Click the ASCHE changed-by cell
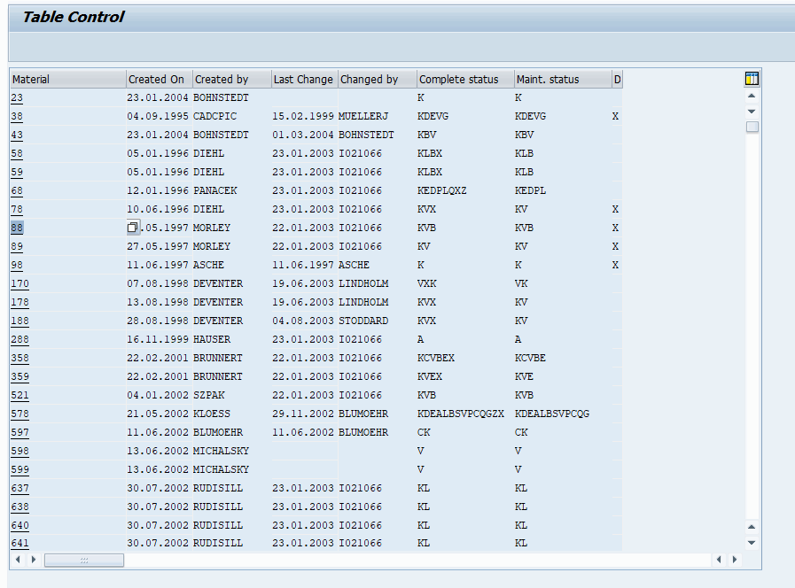Image resolution: width=795 pixels, height=588 pixels. click(354, 265)
